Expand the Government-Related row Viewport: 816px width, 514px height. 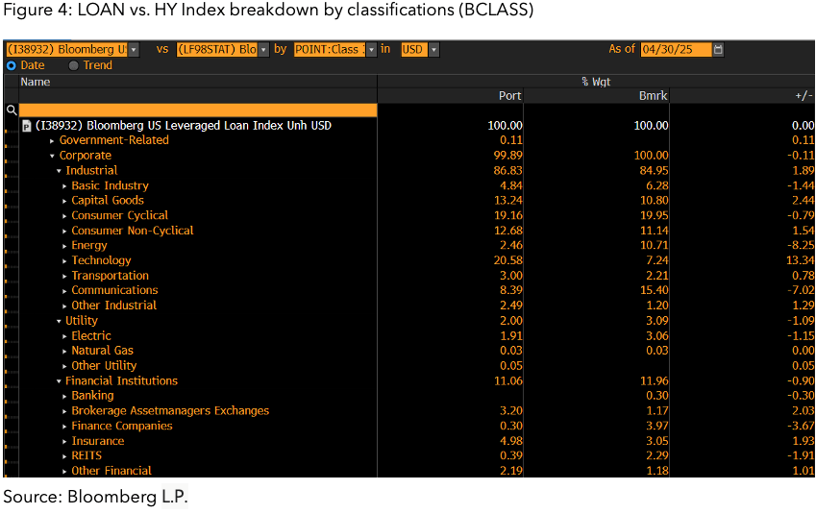point(52,141)
